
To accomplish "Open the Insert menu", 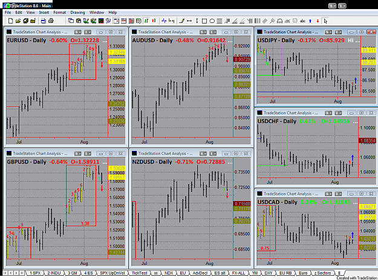I will 44,13.
